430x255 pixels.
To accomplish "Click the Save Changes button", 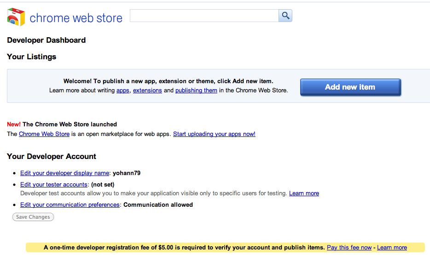I will [x=33, y=217].
